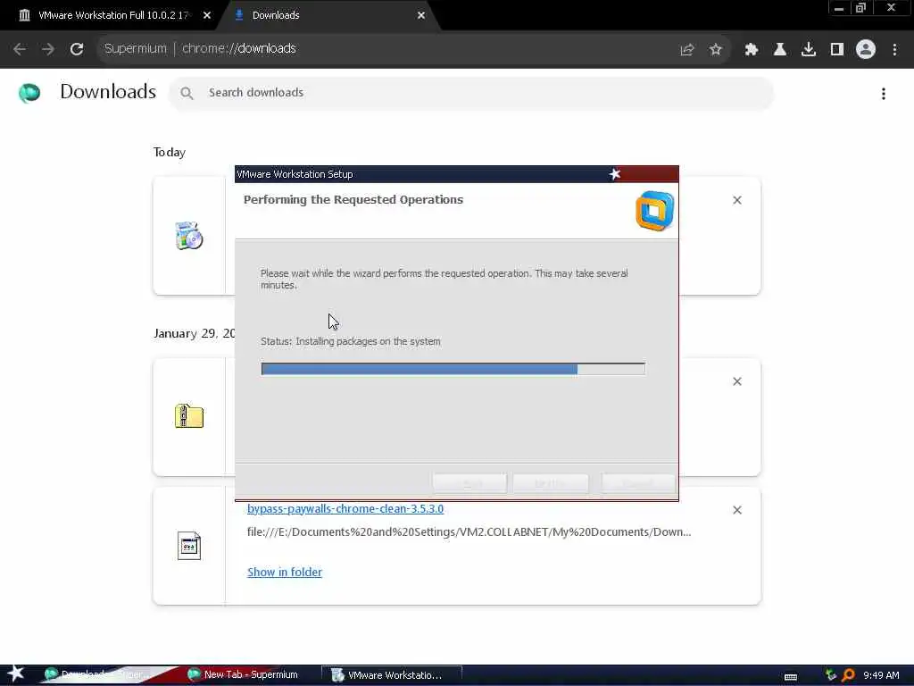Image resolution: width=914 pixels, height=686 pixels.
Task: Toggle the browser side panel icon
Action: coord(837,50)
